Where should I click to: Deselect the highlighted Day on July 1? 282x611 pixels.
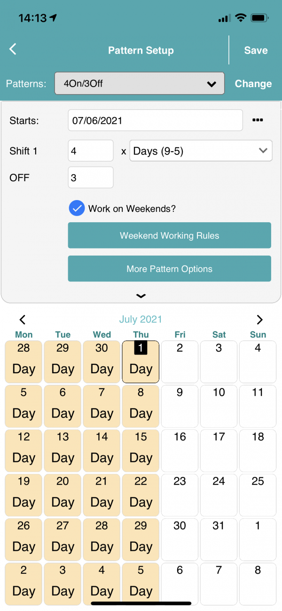click(x=141, y=362)
